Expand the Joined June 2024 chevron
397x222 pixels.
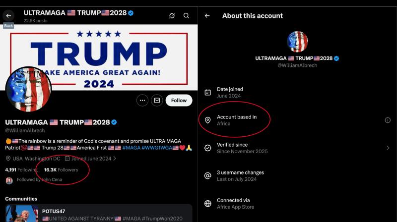tap(115, 159)
